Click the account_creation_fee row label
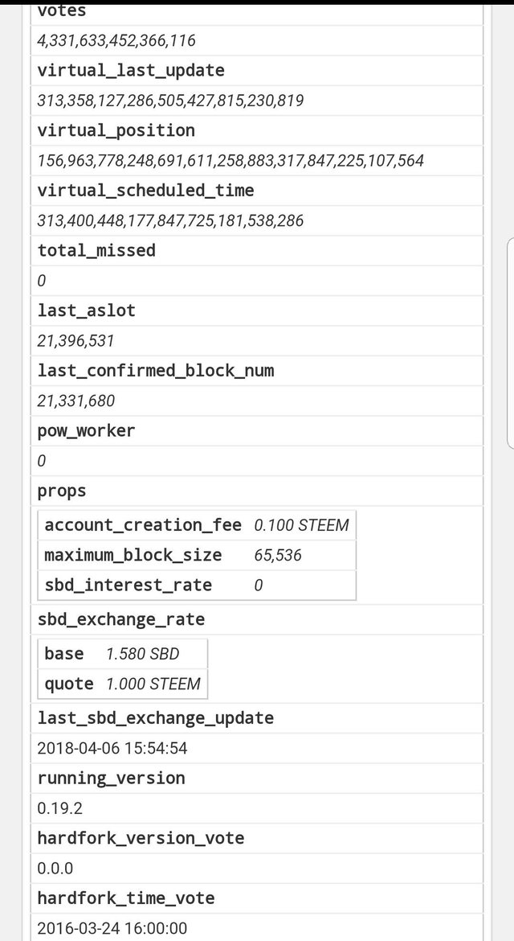The image size is (514, 941). [143, 525]
